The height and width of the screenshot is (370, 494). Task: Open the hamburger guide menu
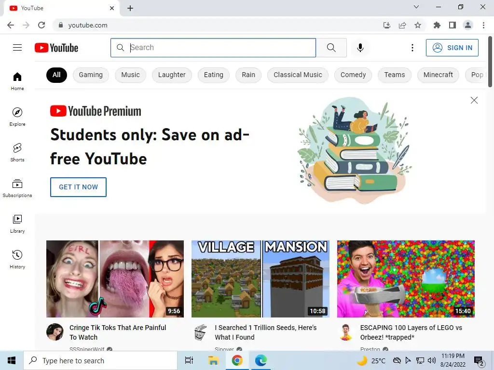click(x=17, y=48)
